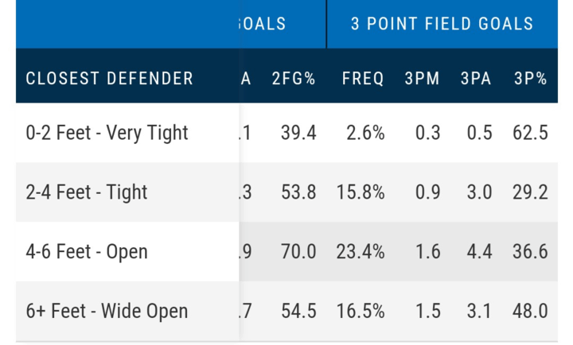Click the 62.5 three-point percentage cell
Screen dimensions: 573x345
tap(530, 132)
